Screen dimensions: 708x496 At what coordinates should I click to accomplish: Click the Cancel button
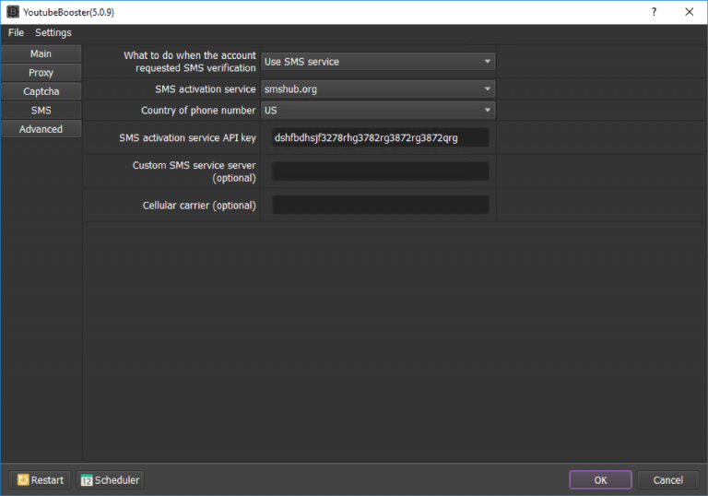(667, 479)
